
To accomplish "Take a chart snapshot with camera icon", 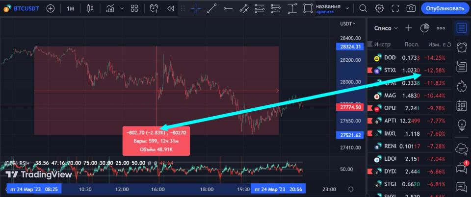I will [411, 8].
